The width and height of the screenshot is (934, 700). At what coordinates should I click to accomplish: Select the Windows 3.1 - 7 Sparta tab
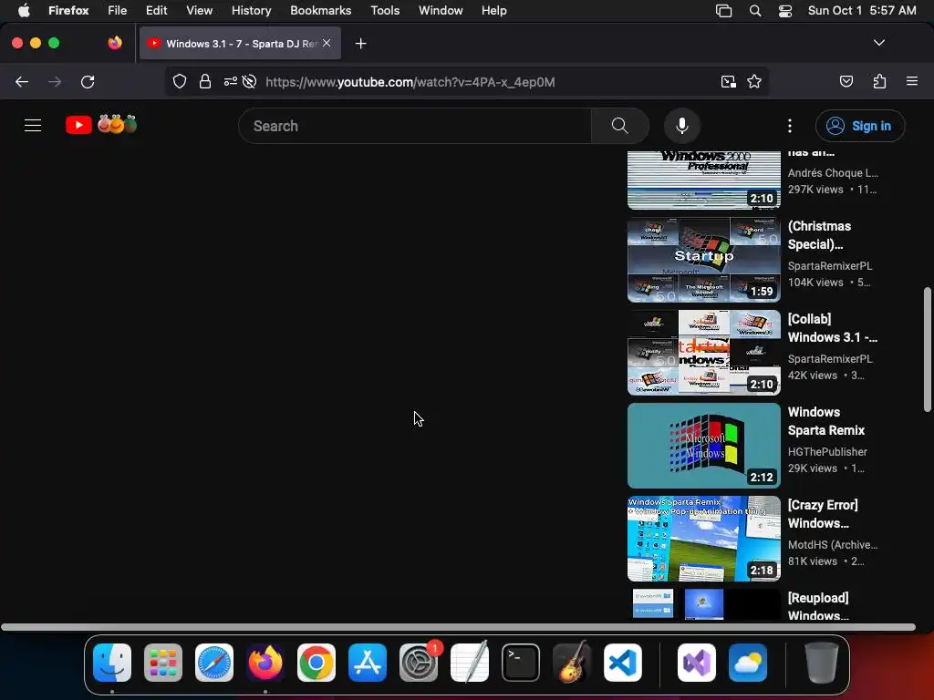click(x=240, y=44)
